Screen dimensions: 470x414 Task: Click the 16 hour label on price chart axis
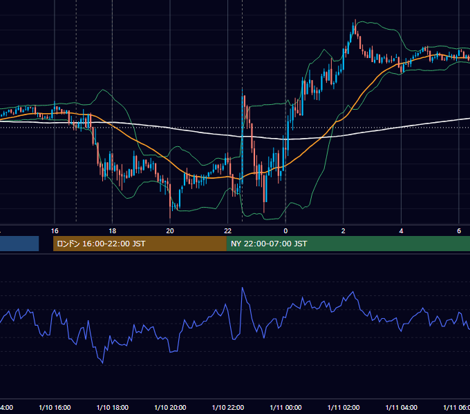[x=55, y=231]
